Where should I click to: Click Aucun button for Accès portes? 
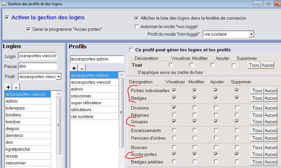click(271, 154)
